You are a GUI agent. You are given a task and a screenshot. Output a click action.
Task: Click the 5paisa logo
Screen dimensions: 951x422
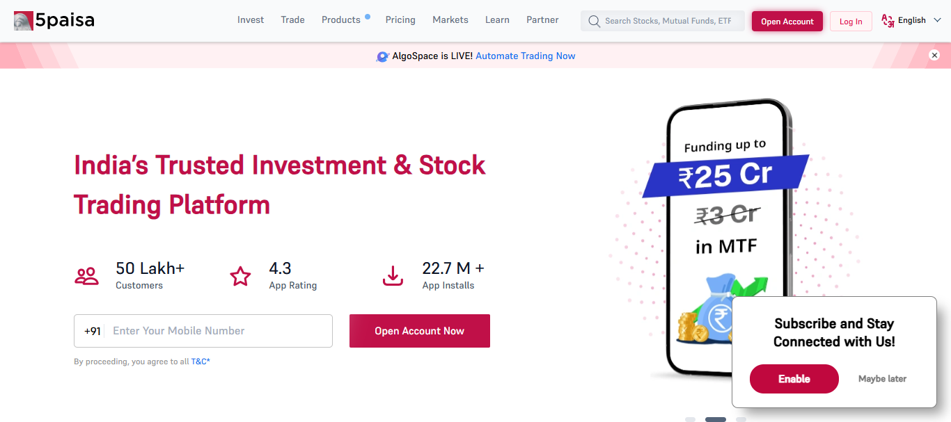pyautogui.click(x=54, y=21)
